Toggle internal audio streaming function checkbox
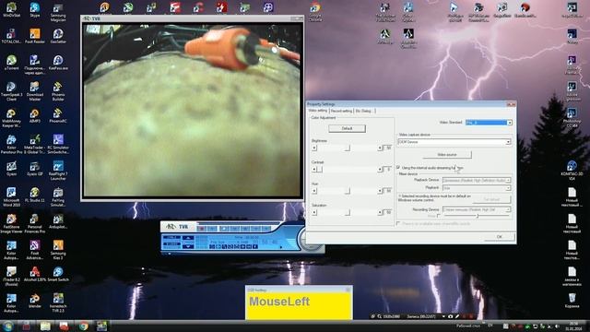The image size is (590, 332). [x=398, y=167]
